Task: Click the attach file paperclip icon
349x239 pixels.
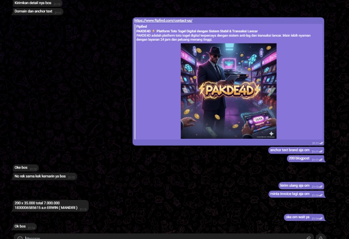Action: coord(308,237)
